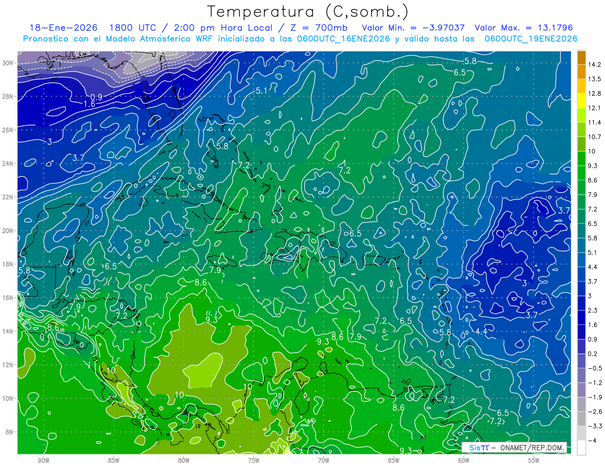Click the '-1.2' colorbar label
The image size is (605, 467).
point(595,382)
